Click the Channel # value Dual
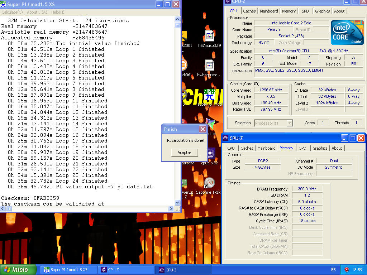 334,161
